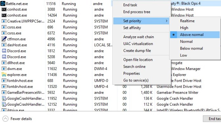Click the conhost.exe console icon, PID 3088

click(x=4, y=9)
